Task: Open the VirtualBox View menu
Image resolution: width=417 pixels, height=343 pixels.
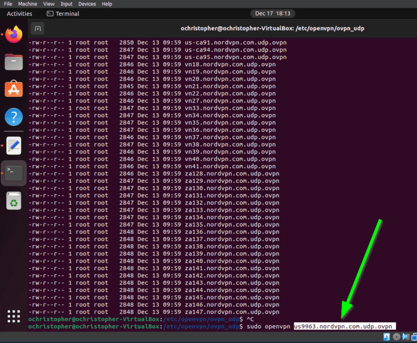Action: tap(49, 4)
